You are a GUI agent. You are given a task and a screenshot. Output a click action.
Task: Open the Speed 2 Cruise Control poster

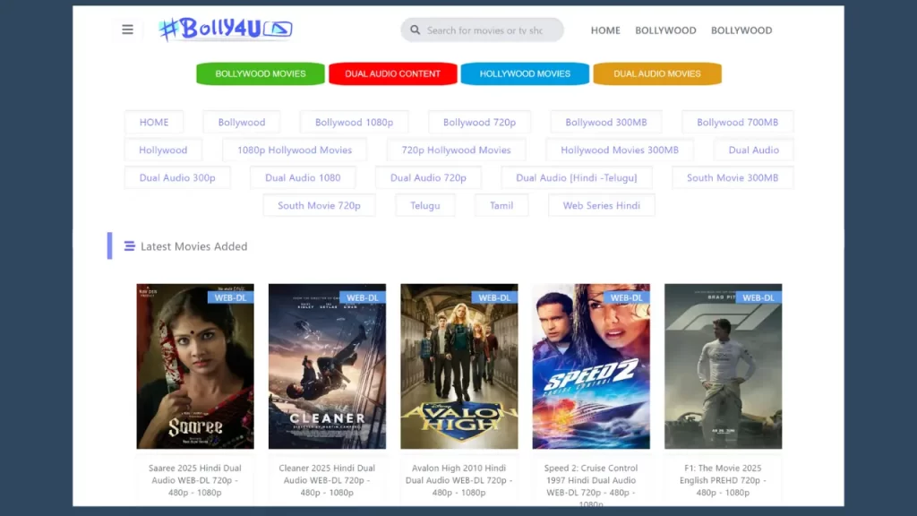[x=591, y=365]
